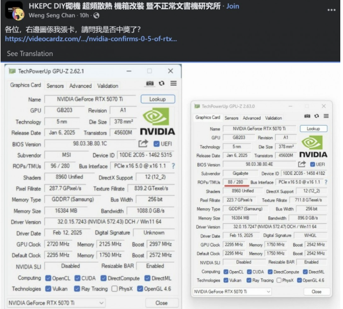Click screenshot camera icon in GPU-Z 2.62.1
The width and height of the screenshot is (343, 309).
point(150,84)
